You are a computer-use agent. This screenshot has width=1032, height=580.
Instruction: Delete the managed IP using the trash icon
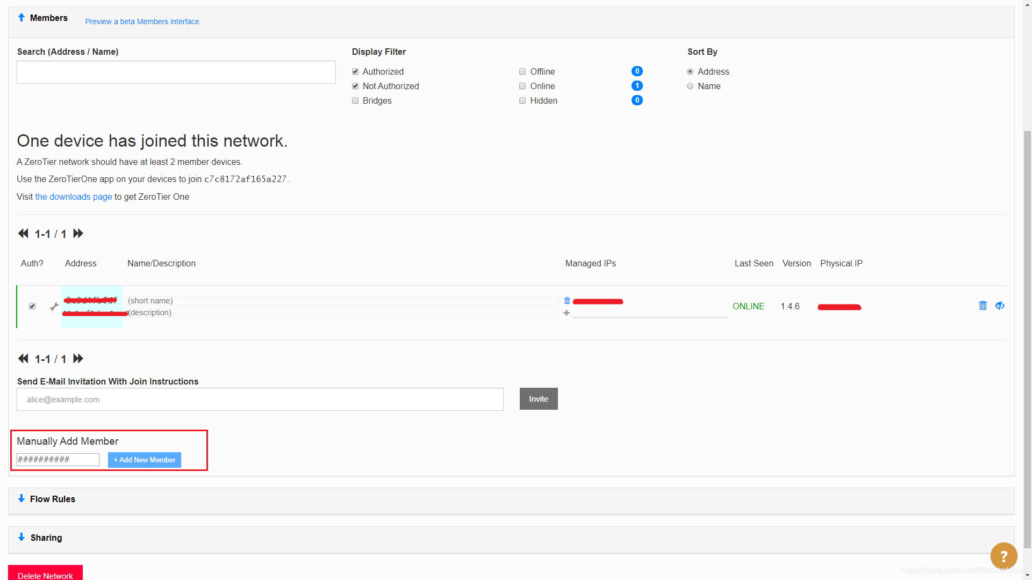pos(567,301)
